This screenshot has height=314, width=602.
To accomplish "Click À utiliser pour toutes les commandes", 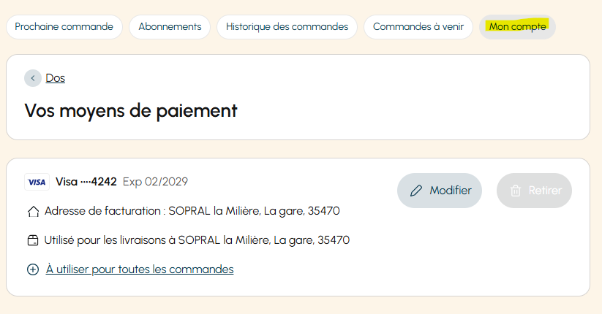I will 140,269.
